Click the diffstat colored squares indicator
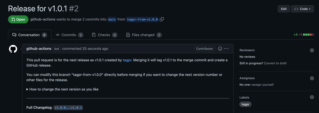Image resolution: width=319 pixels, height=113 pixels. pos(309,35)
